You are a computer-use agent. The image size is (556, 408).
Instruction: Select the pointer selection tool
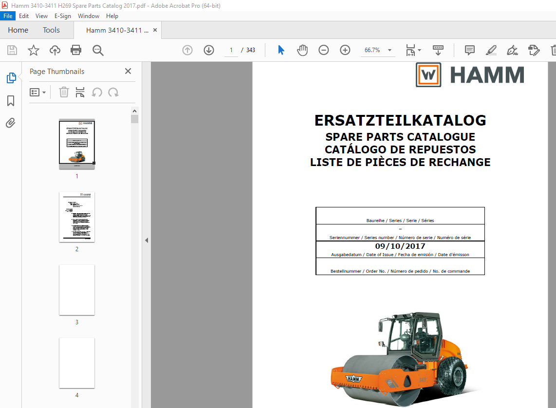(281, 50)
